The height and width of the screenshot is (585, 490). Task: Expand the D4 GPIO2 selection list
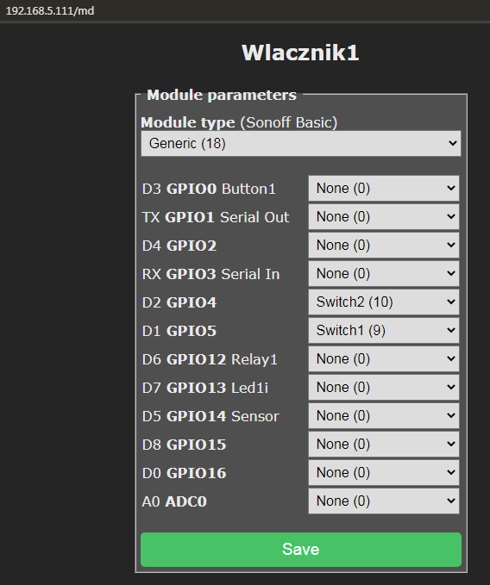(x=384, y=246)
